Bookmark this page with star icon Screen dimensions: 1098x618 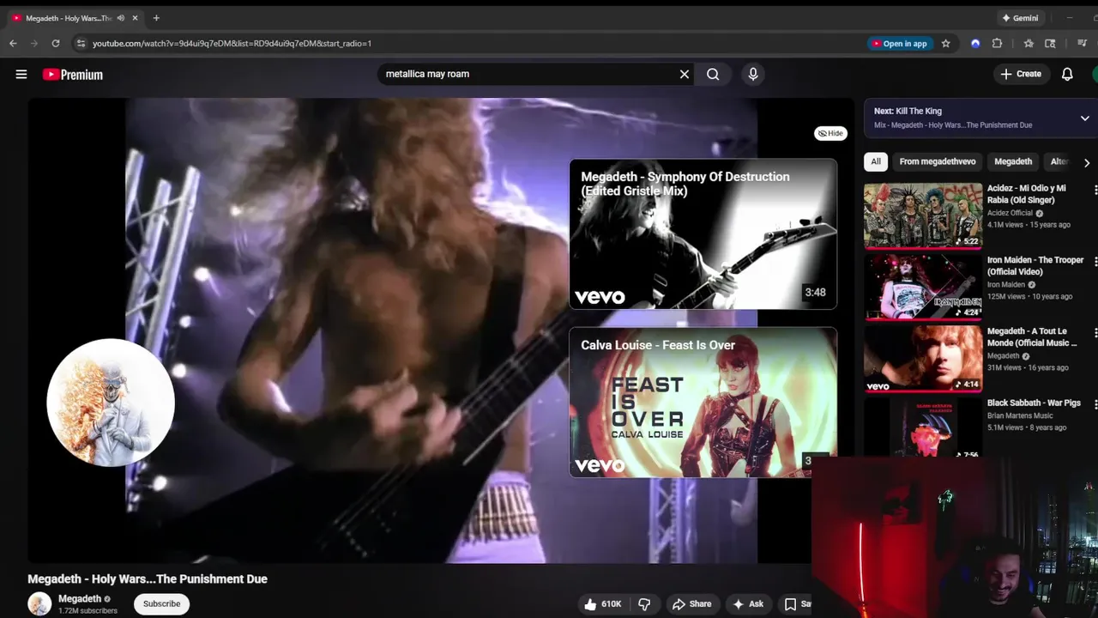946,43
